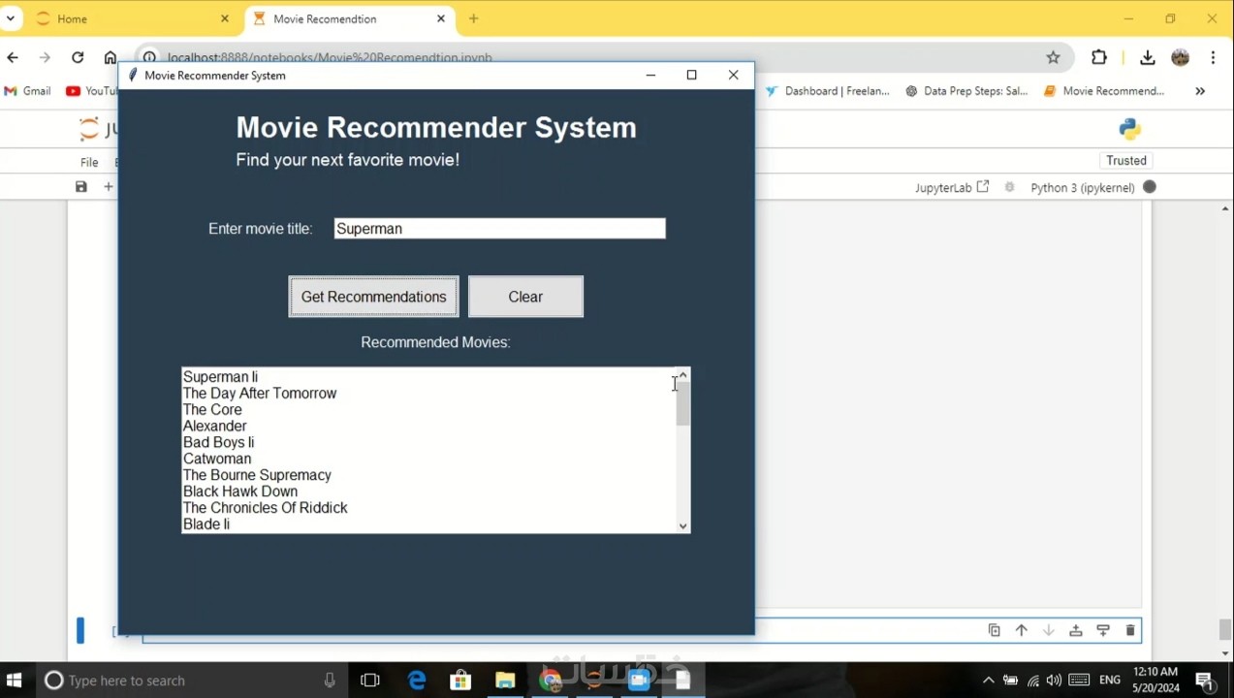
Task: Expand the hidden bookmarks chevron
Action: [x=1200, y=91]
